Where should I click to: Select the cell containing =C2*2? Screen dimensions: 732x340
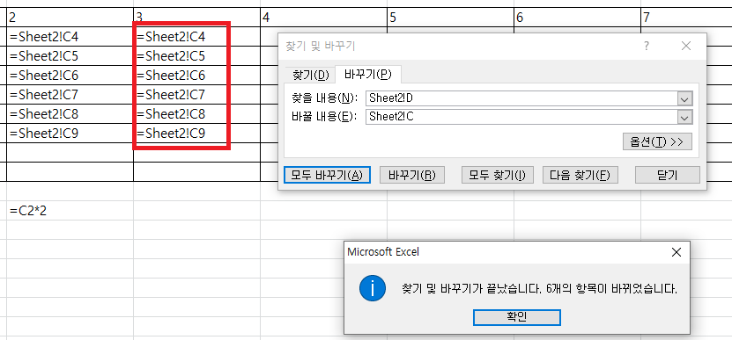(70, 211)
